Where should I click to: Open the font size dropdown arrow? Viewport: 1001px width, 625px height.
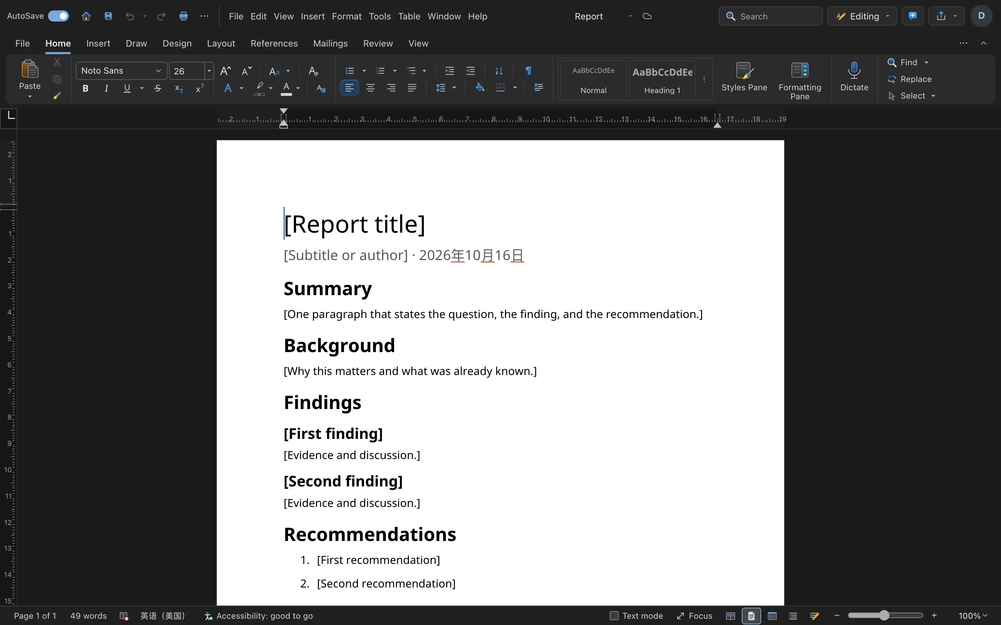pos(209,71)
